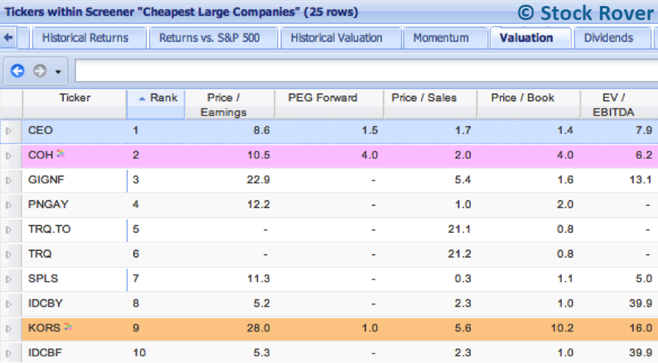Screen dimensions: 658x363
Task: Switch to Returns vs. S&P 500 tab
Action: click(x=209, y=38)
